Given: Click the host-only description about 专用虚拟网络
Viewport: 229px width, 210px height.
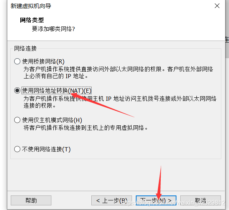Looking at the screenshot, I should 86,128.
